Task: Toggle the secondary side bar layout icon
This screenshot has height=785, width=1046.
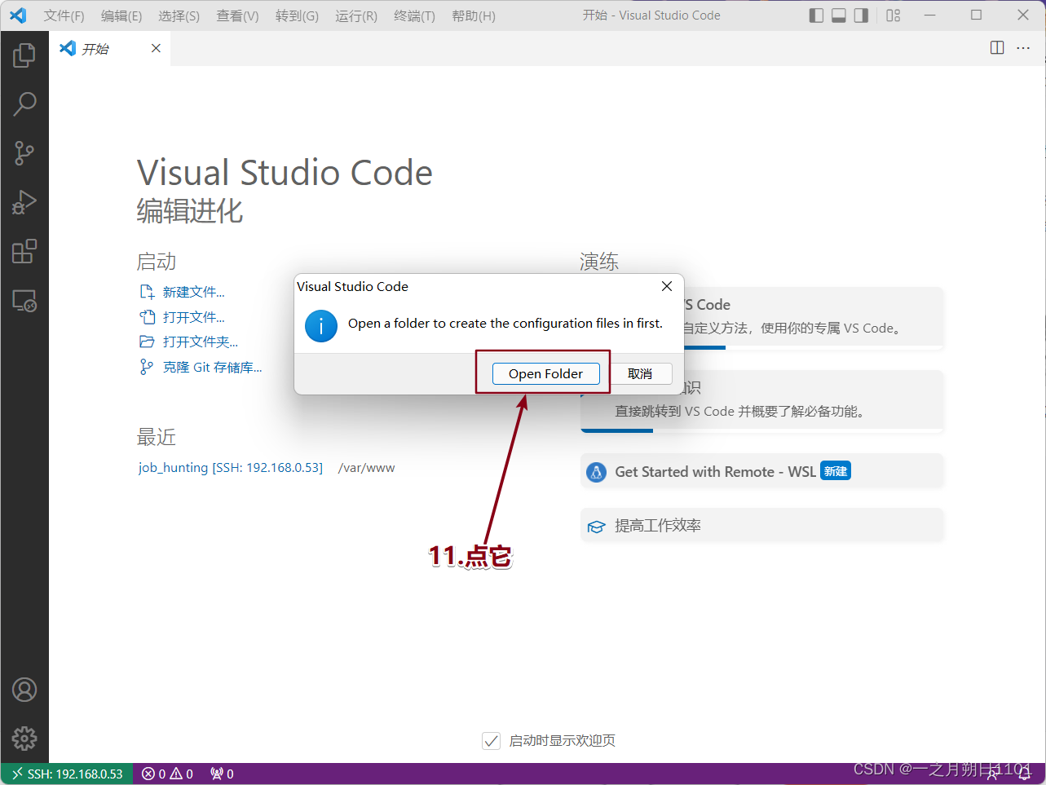Action: (x=862, y=15)
